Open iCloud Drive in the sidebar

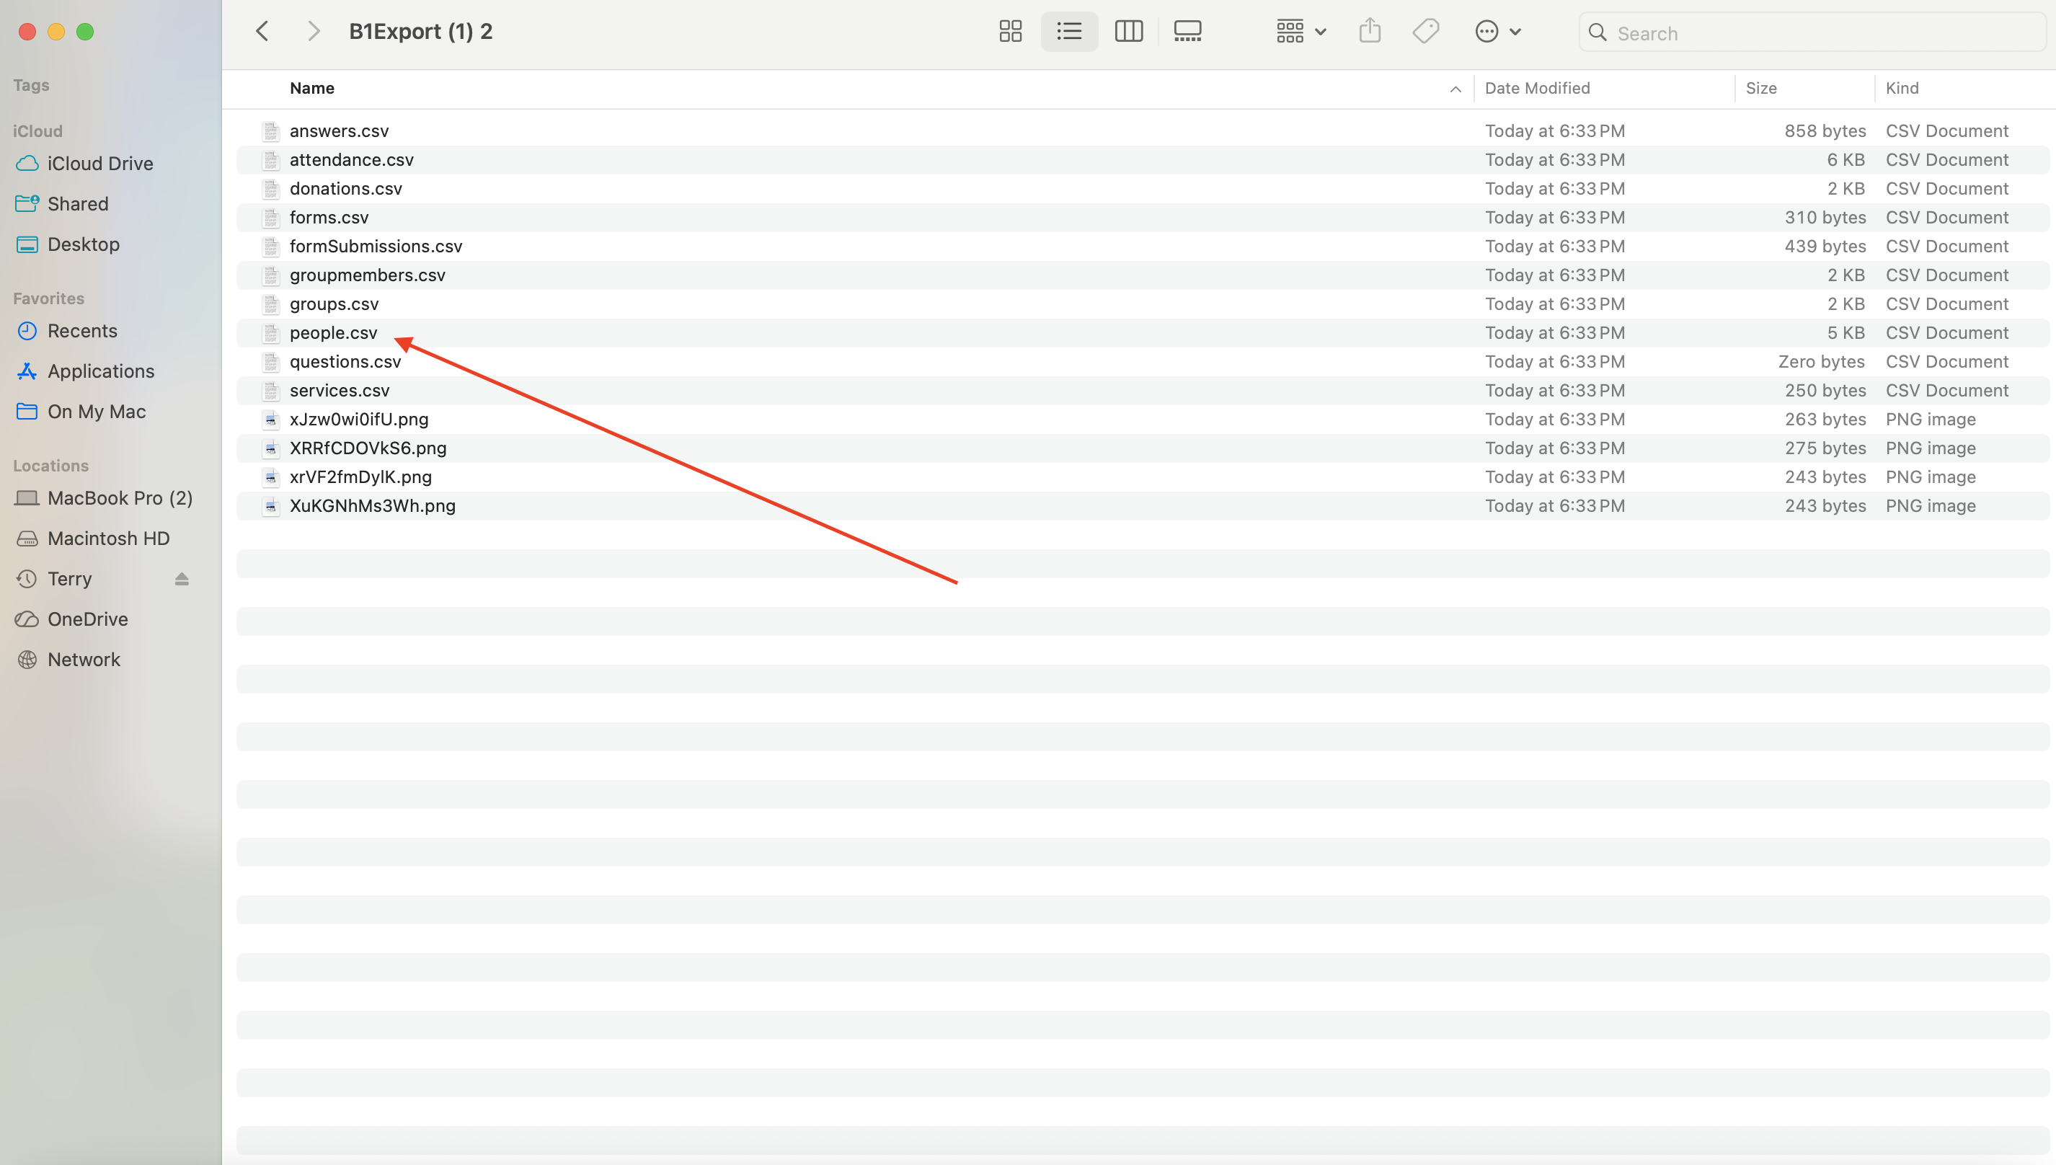[x=100, y=163]
